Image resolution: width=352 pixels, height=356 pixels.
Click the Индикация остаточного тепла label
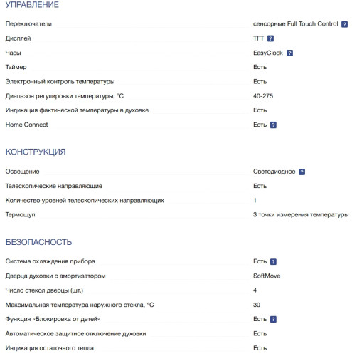50,348
